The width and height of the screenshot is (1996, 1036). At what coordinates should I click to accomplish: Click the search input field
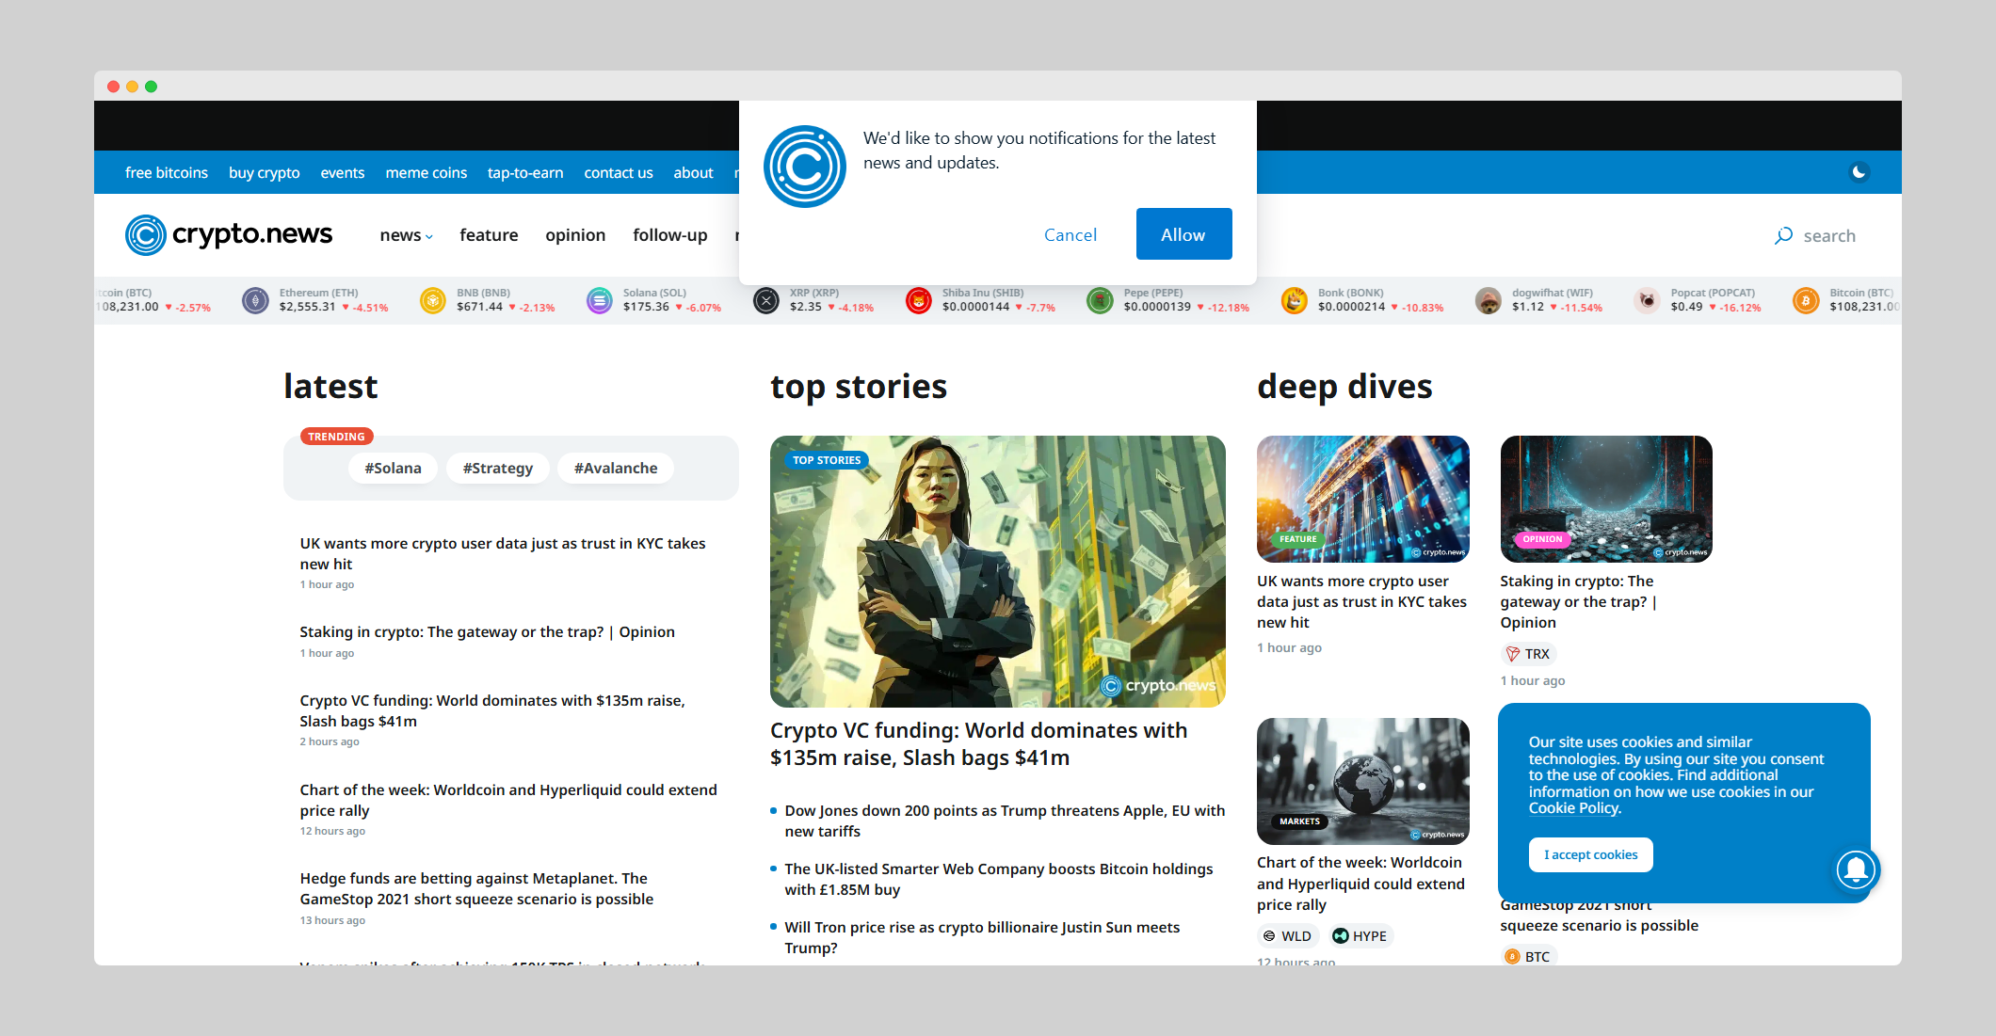point(1829,236)
